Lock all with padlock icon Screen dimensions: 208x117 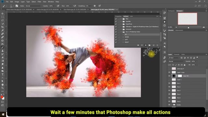click(x=185, y=65)
